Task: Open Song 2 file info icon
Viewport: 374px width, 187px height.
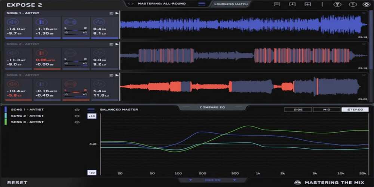Action: pos(111,44)
